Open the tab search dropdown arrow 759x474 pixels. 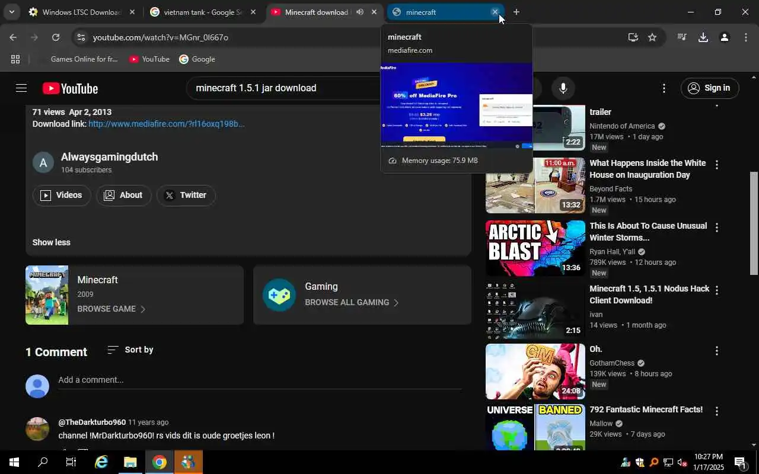click(11, 12)
